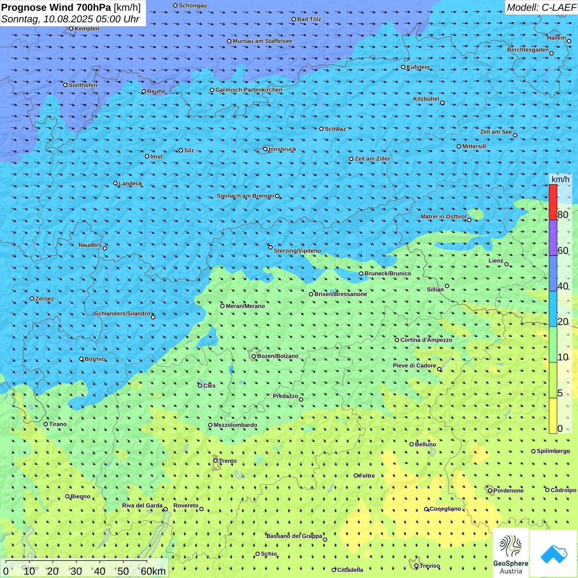The image size is (578, 578).
Task: Click the title 'Prognose Wind 700hPa [km/h]'
Action: click(x=71, y=7)
